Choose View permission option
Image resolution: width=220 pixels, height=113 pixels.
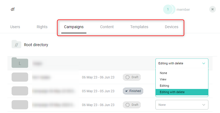163,79
